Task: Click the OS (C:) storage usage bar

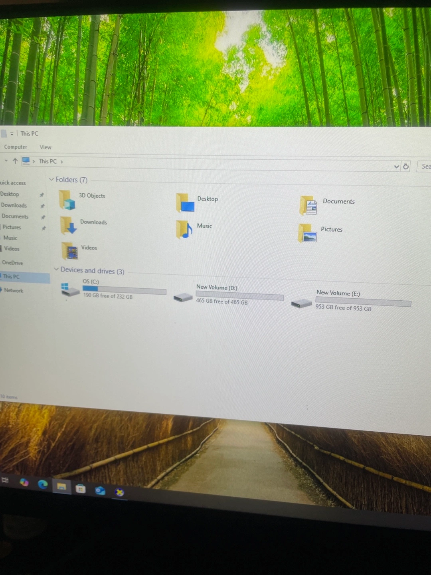Action: (124, 290)
